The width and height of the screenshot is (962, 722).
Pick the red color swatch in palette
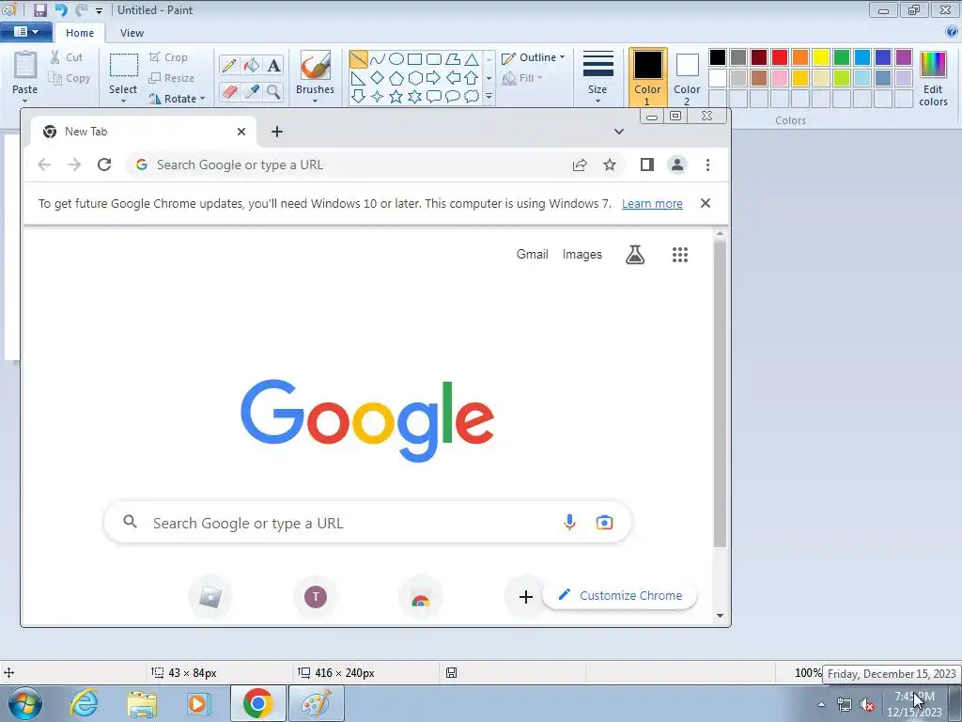(x=780, y=57)
